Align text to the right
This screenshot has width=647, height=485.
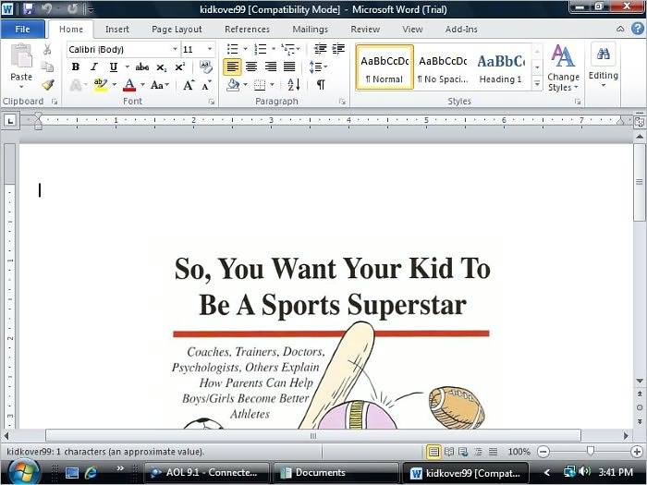point(270,67)
